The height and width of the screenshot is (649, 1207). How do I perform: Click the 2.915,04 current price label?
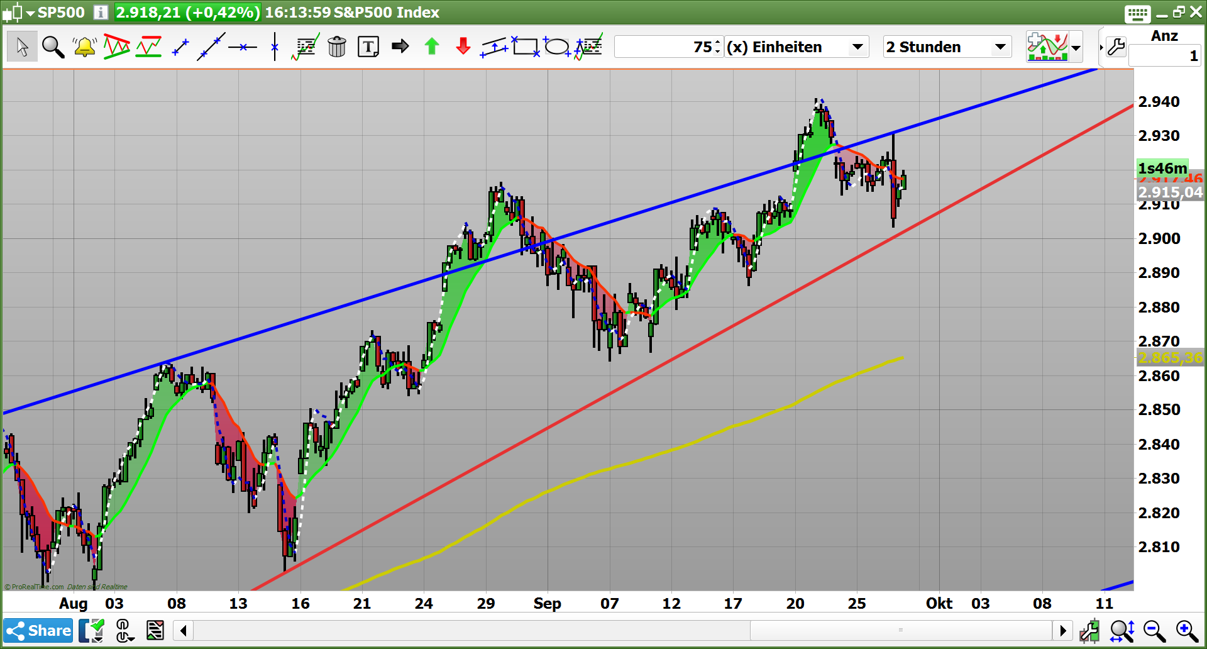(x=1171, y=192)
